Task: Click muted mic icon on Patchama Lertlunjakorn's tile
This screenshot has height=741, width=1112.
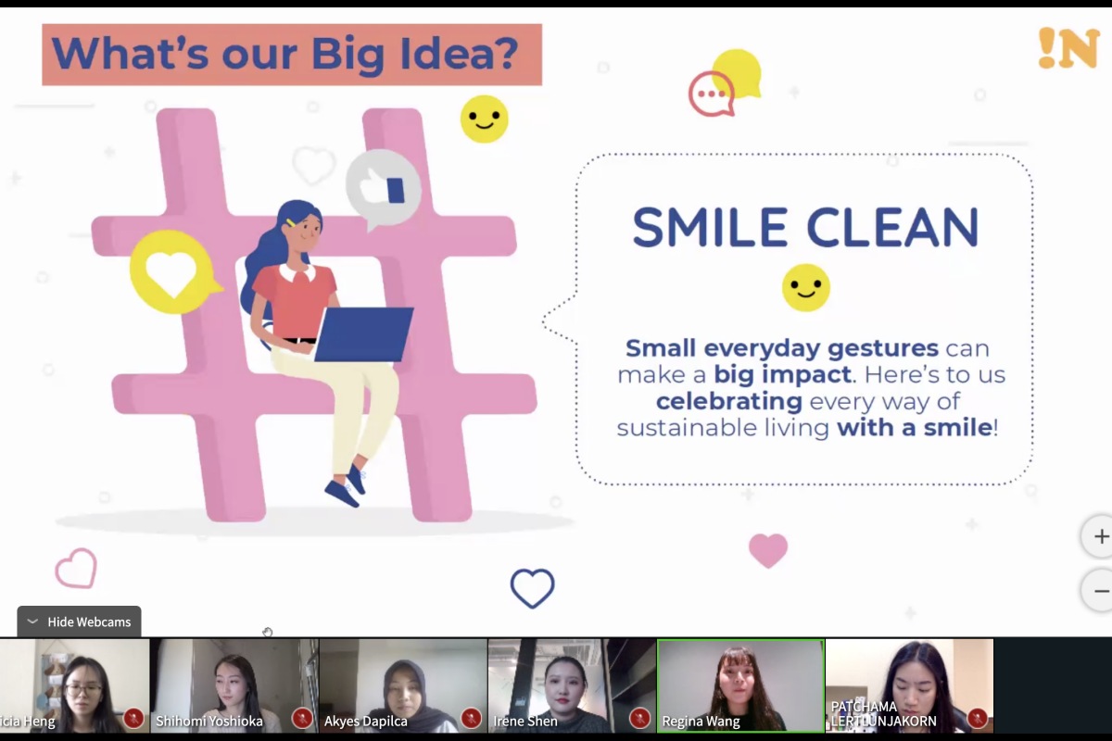Action: [x=977, y=718]
